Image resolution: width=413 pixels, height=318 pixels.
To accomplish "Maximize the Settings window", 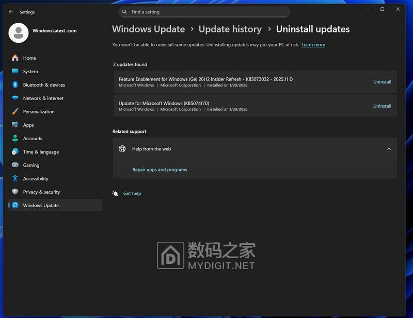I will [x=382, y=9].
